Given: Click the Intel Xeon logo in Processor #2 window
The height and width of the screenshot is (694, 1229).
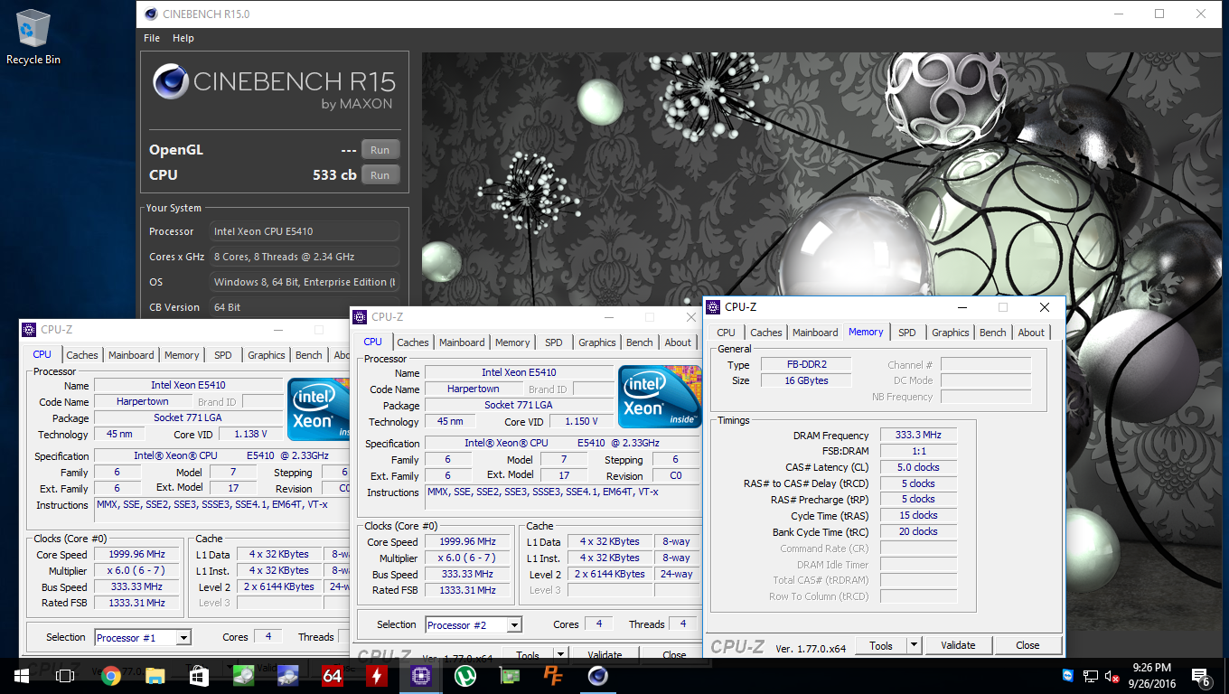Looking at the screenshot, I should tap(659, 397).
